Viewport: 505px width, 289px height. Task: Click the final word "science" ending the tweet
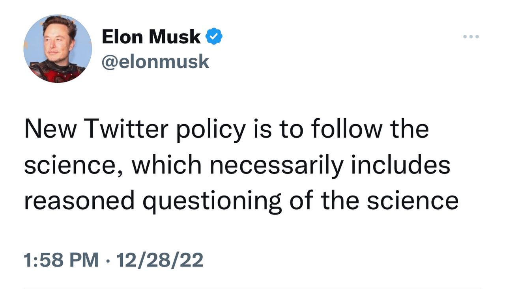click(x=412, y=200)
